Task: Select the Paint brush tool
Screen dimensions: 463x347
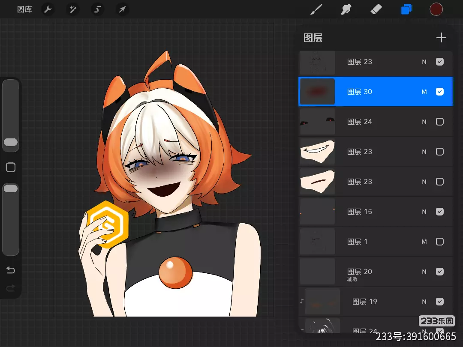Action: [x=316, y=9]
